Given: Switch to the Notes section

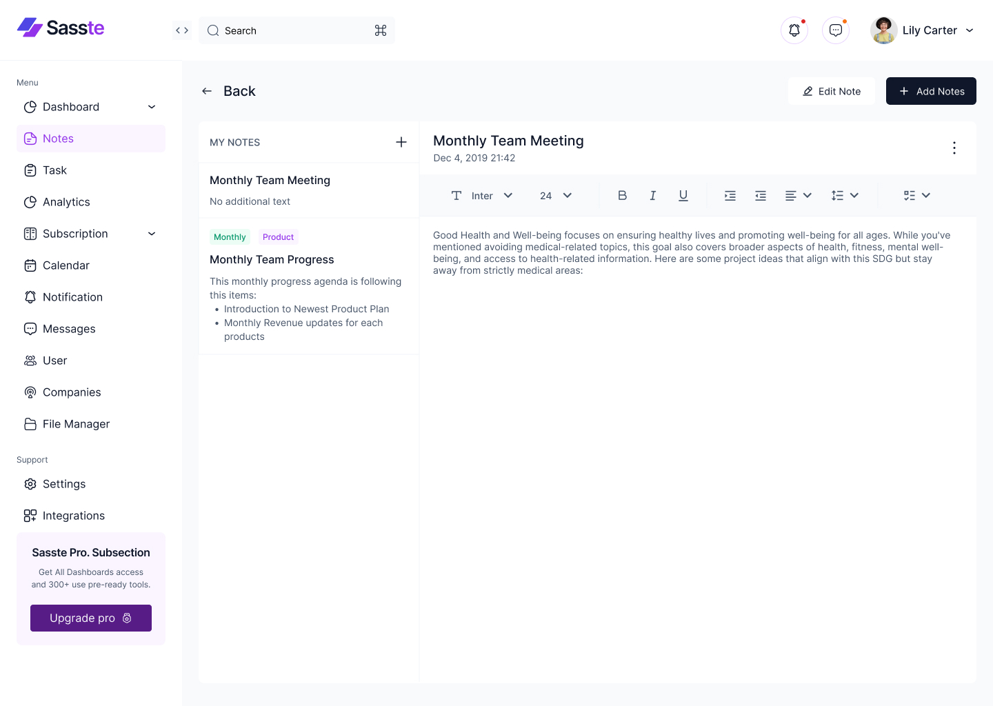Looking at the screenshot, I should [x=58, y=138].
